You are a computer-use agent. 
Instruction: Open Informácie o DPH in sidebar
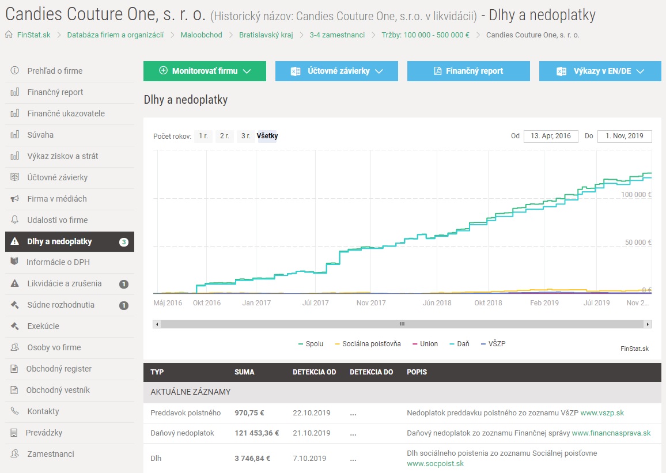tap(58, 262)
